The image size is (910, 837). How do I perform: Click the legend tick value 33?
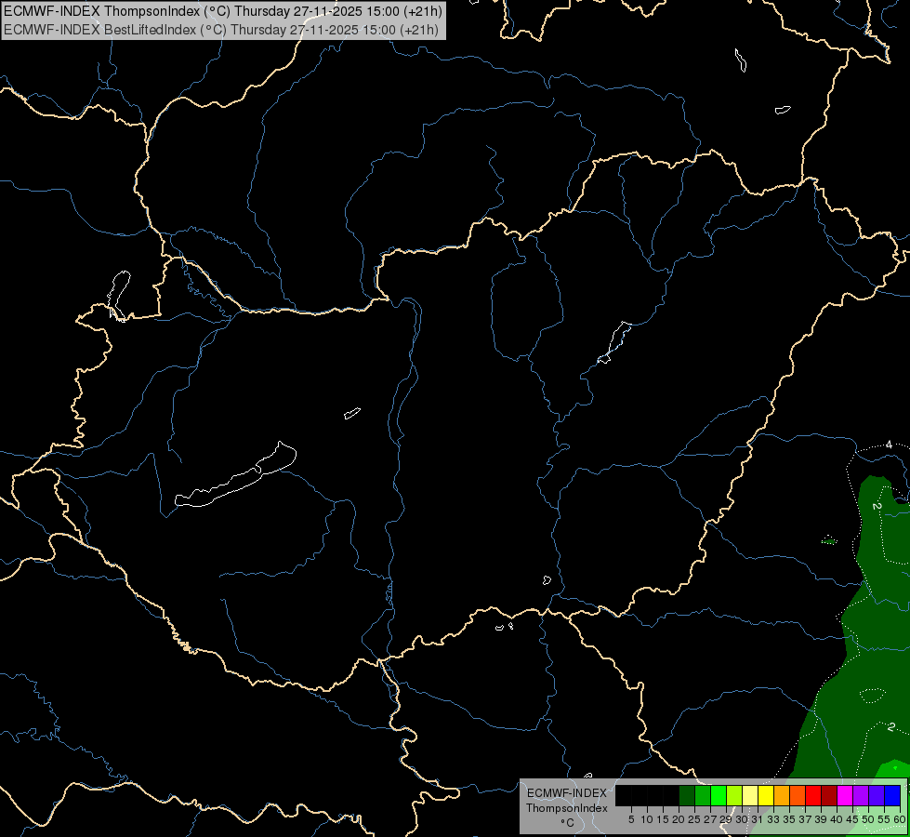click(x=773, y=819)
